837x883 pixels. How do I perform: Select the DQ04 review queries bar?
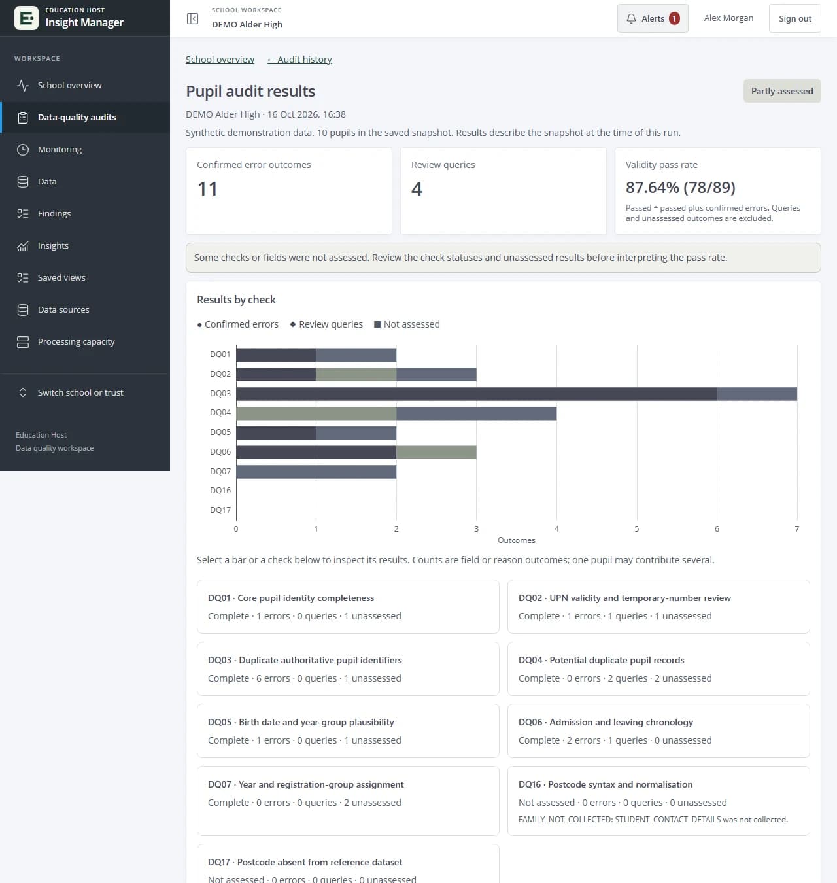[x=316, y=413]
